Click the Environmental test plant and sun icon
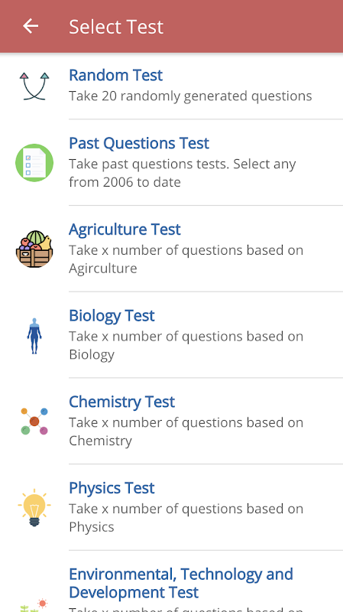This screenshot has width=343, height=612. [x=34, y=605]
